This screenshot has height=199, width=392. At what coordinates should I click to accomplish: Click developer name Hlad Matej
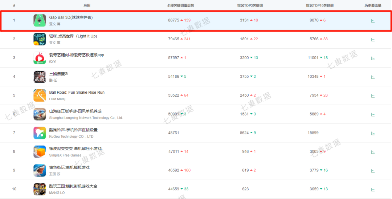click(57, 99)
